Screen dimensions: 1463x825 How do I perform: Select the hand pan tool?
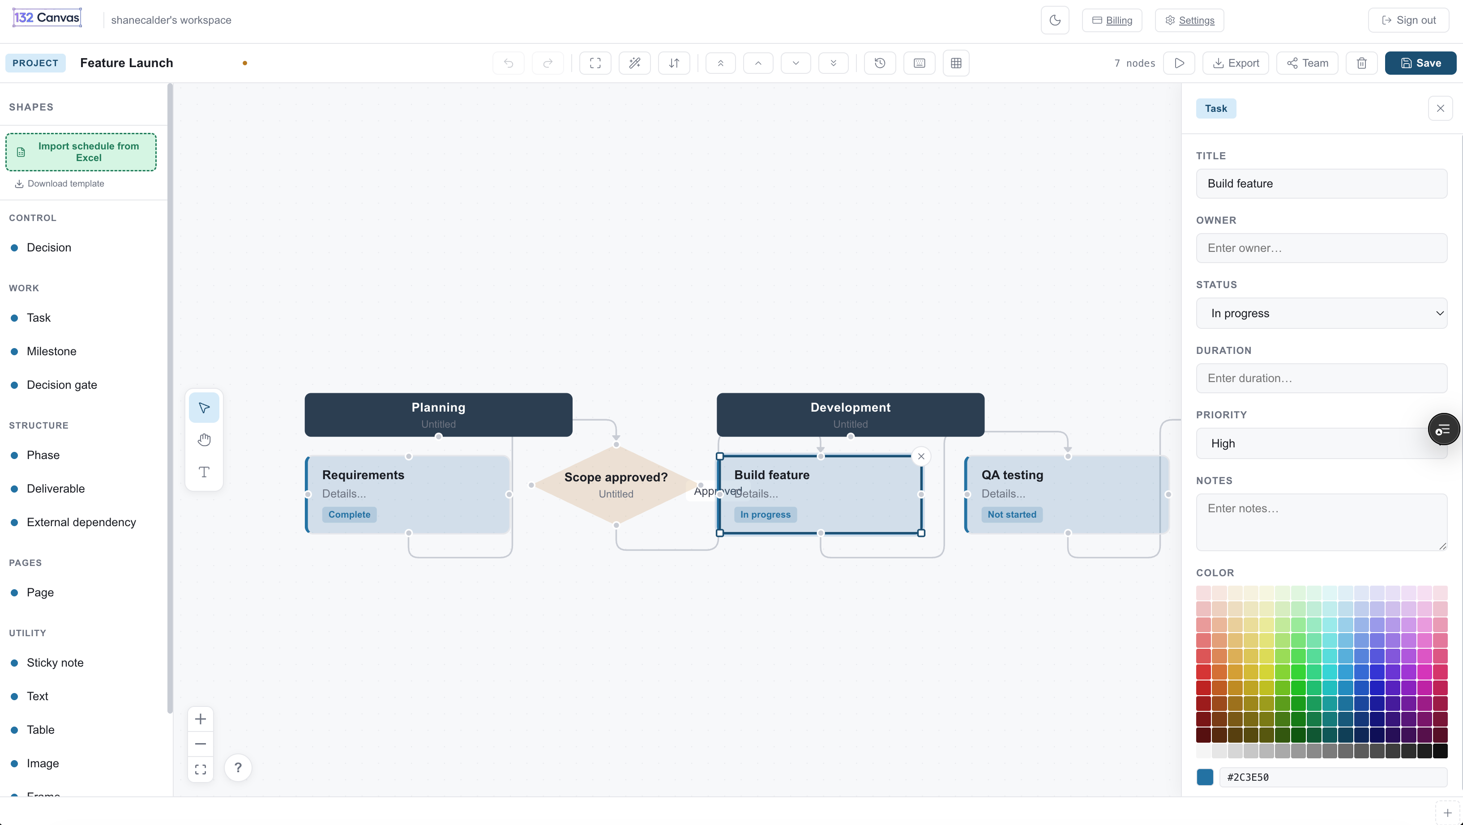(204, 440)
